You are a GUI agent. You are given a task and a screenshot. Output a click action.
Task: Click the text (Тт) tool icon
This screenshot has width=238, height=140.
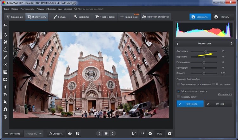5,95
